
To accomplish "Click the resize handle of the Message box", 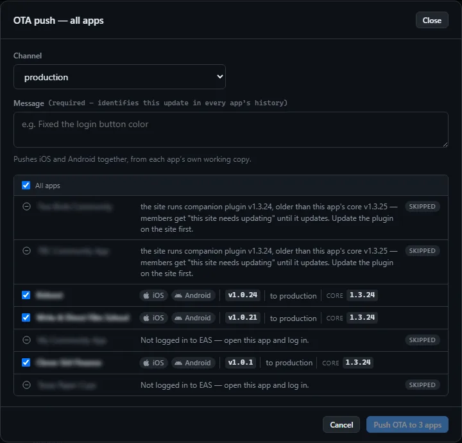I will tap(445, 144).
